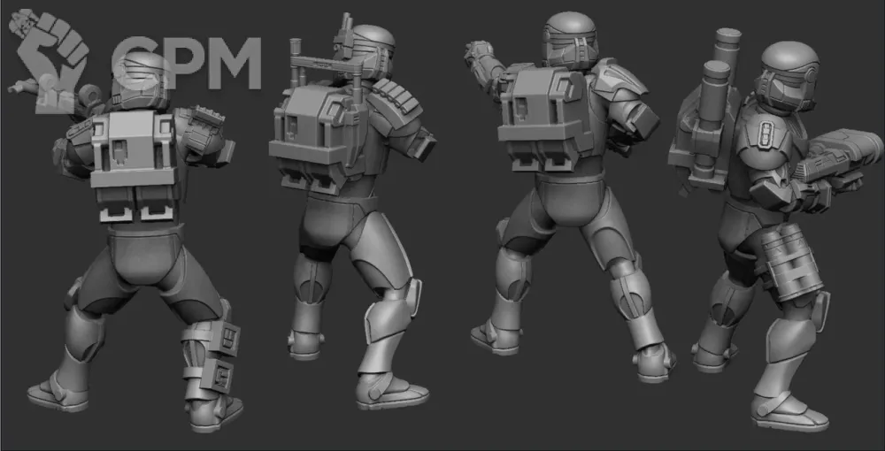Click the third trooper's raised hand
Image resolution: width=885 pixels, height=451 pixels.
(x=478, y=55)
